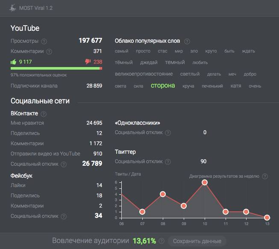
Task: Select chart point for date 12
Action: pyautogui.click(x=246, y=212)
